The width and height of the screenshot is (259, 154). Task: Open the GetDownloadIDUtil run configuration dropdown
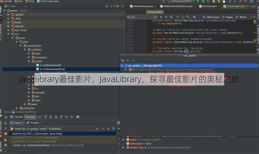coord(193,1)
